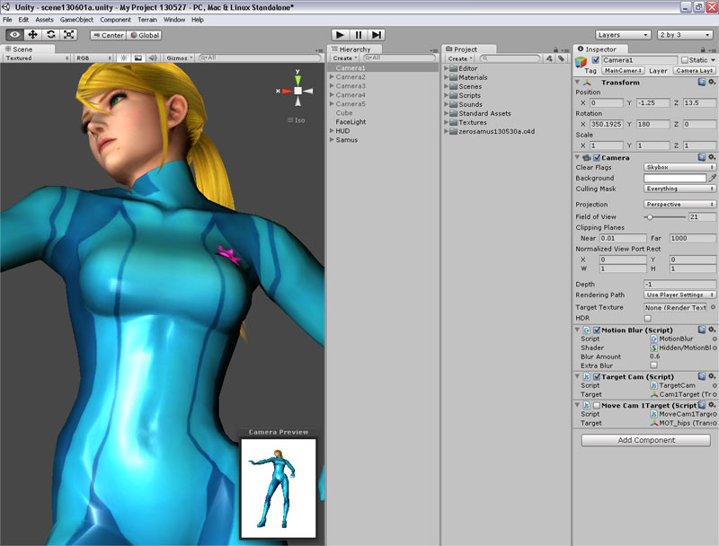Select the Scale transform tool
The height and width of the screenshot is (546, 719).
(x=68, y=35)
